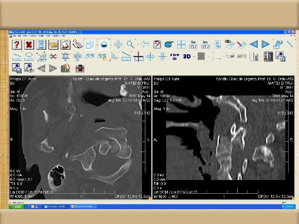This screenshot has width=299, height=224.
Task: Edit report with the pen-and-paper icon
Action: pyautogui.click(x=242, y=44)
